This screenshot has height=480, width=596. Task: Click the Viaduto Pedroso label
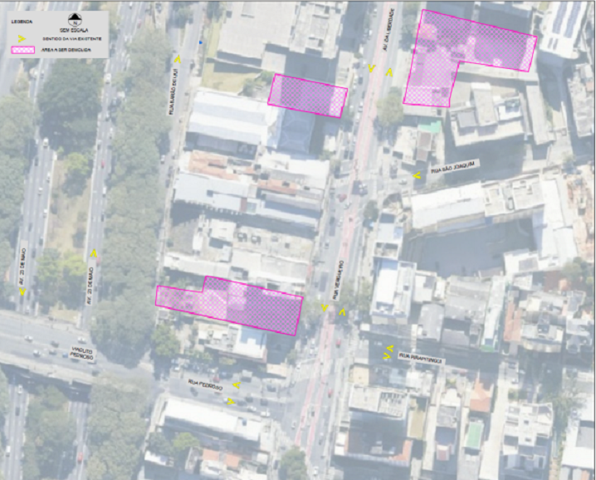point(81,356)
